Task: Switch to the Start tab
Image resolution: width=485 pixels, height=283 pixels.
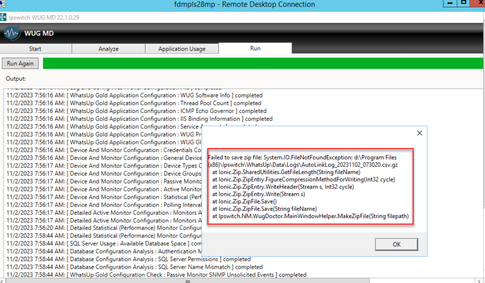Action: tap(35, 49)
